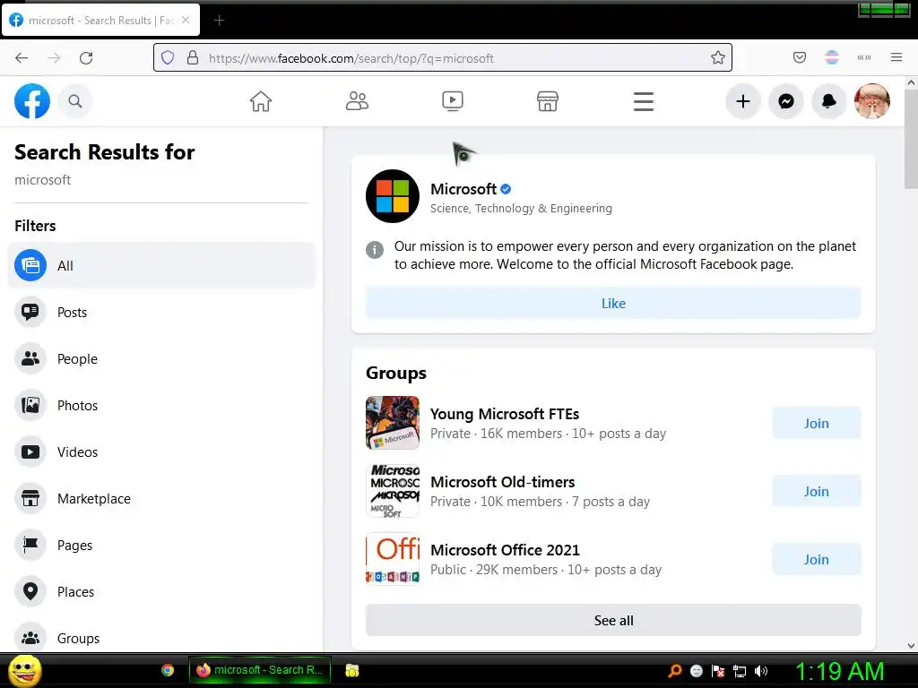
Task: Click the page vertical scrollbar thumb
Action: (x=911, y=139)
